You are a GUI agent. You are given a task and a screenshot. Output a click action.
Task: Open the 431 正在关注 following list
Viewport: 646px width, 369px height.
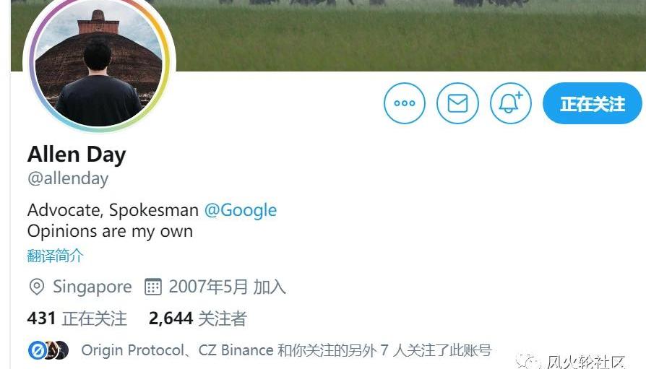[x=77, y=318]
